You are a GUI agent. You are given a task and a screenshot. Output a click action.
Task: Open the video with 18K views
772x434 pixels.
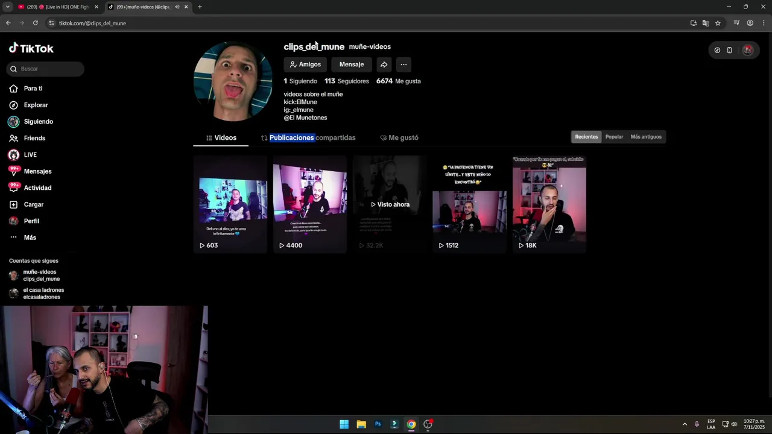(549, 204)
